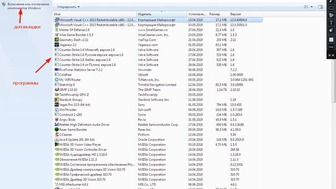Select NVIDIA Аудиодрайвер HD 1.3.18.0 entry
Image resolution: width=336 pixels, height=189 pixels.
pyautogui.click(x=157, y=154)
